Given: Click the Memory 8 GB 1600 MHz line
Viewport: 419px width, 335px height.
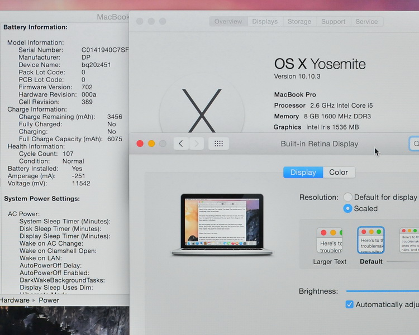Looking at the screenshot, I should [322, 117].
